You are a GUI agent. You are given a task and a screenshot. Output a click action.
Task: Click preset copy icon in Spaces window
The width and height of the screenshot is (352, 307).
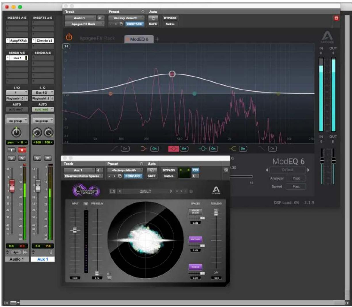pyautogui.click(x=119, y=176)
